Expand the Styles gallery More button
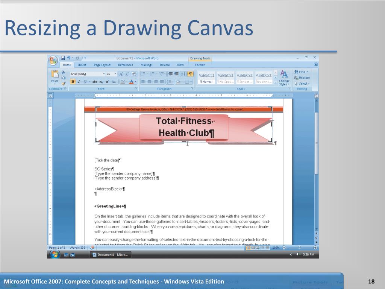 click(276, 83)
